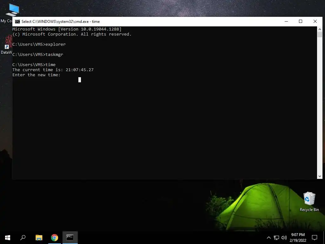The image size is (325, 244).
Task: Click the Microsoft Windows version line
Action: pos(67,29)
